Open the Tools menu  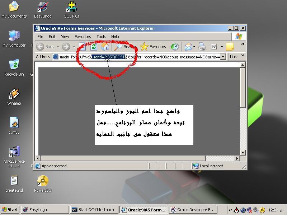pos(101,37)
